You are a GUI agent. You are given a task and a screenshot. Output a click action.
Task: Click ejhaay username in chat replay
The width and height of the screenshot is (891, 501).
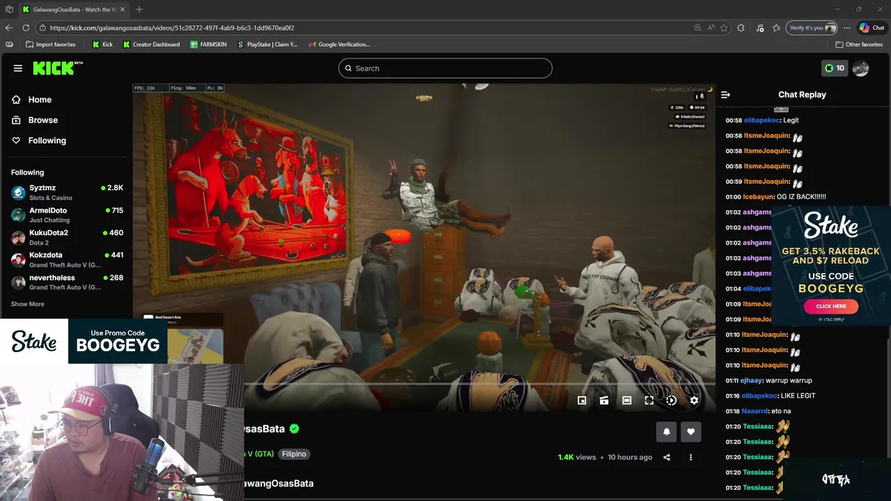[x=751, y=381]
